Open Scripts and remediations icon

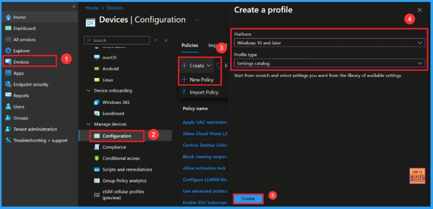(x=97, y=170)
